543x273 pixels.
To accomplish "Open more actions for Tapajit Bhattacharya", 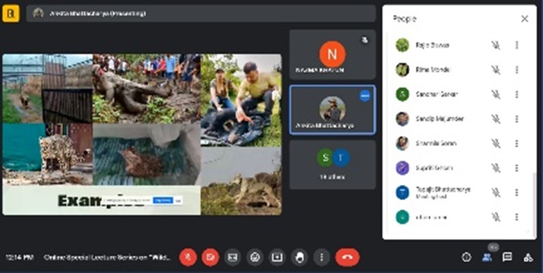I will click(x=516, y=192).
